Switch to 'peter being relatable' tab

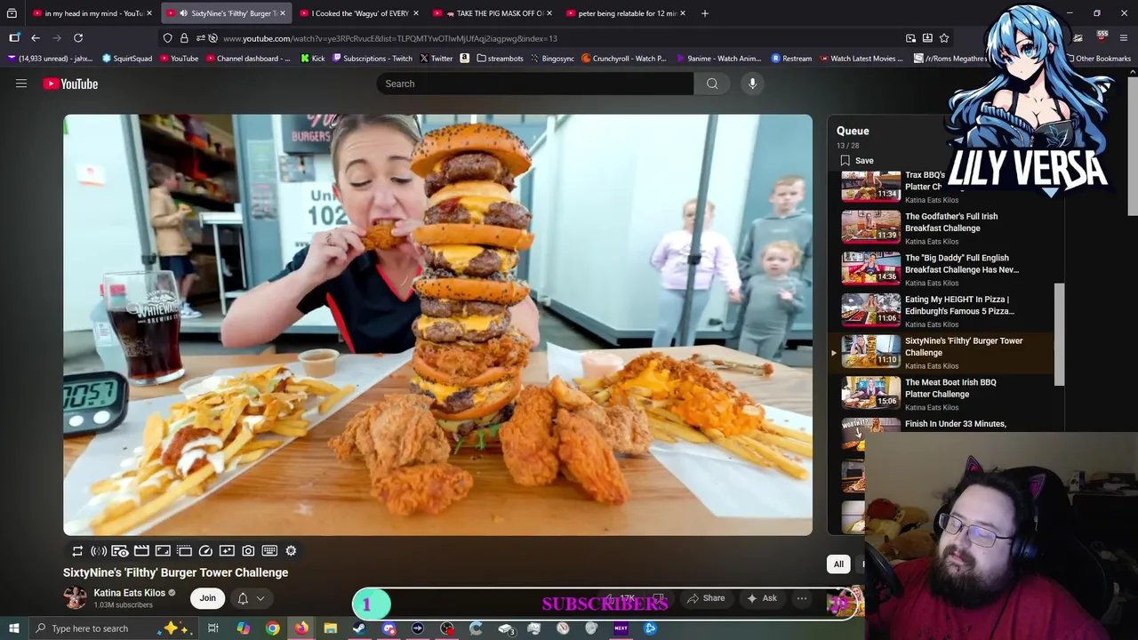[626, 13]
